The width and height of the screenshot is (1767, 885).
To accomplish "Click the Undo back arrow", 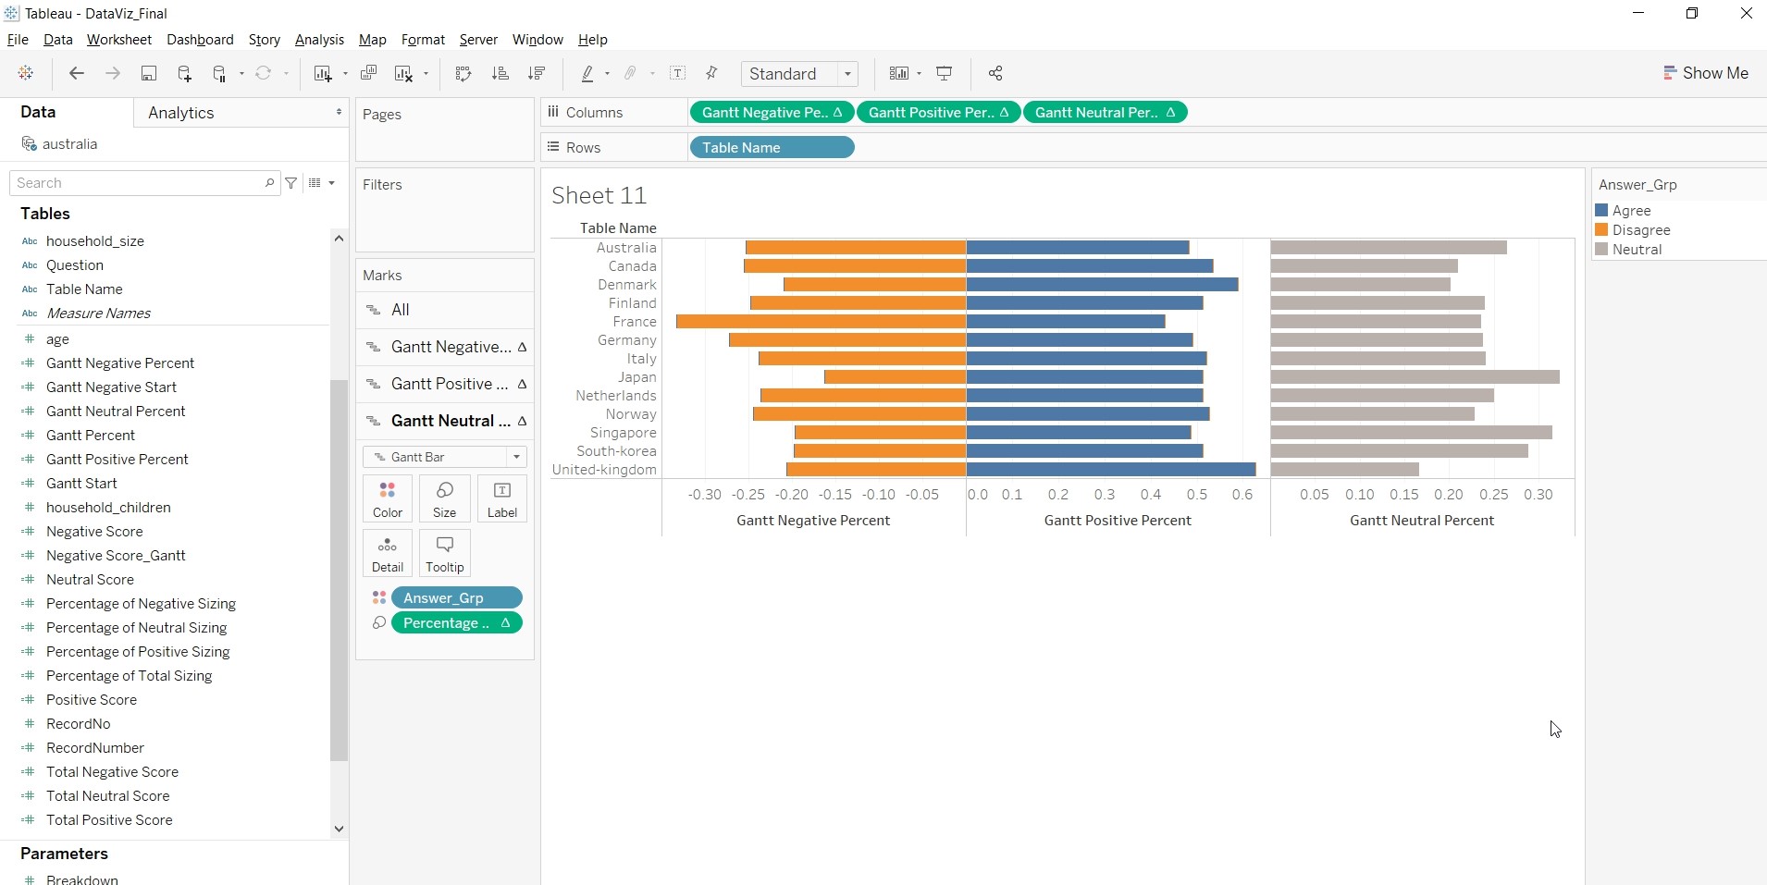I will (77, 74).
